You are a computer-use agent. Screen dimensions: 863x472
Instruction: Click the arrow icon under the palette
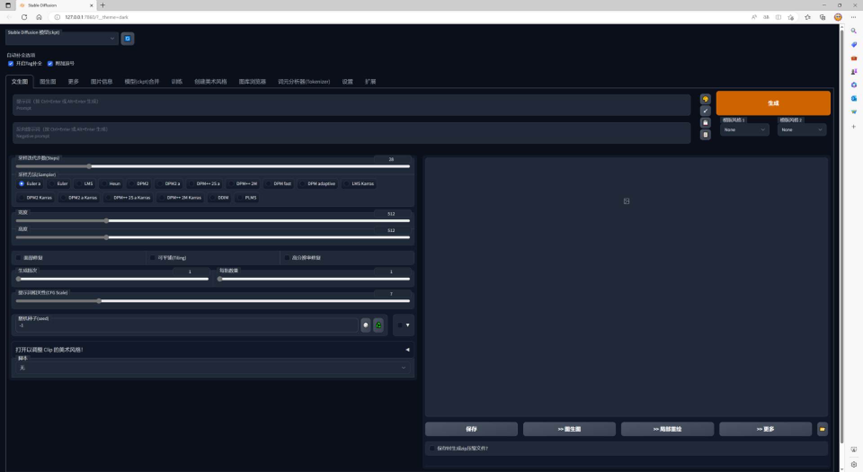pos(705,111)
